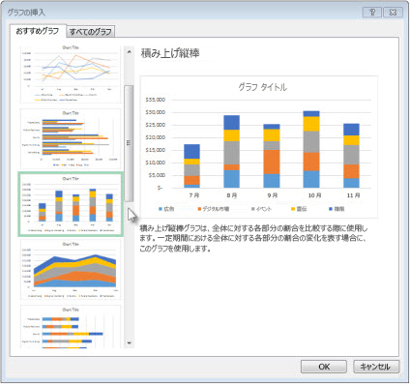Click the scroll up arrow in chart list

(129, 51)
